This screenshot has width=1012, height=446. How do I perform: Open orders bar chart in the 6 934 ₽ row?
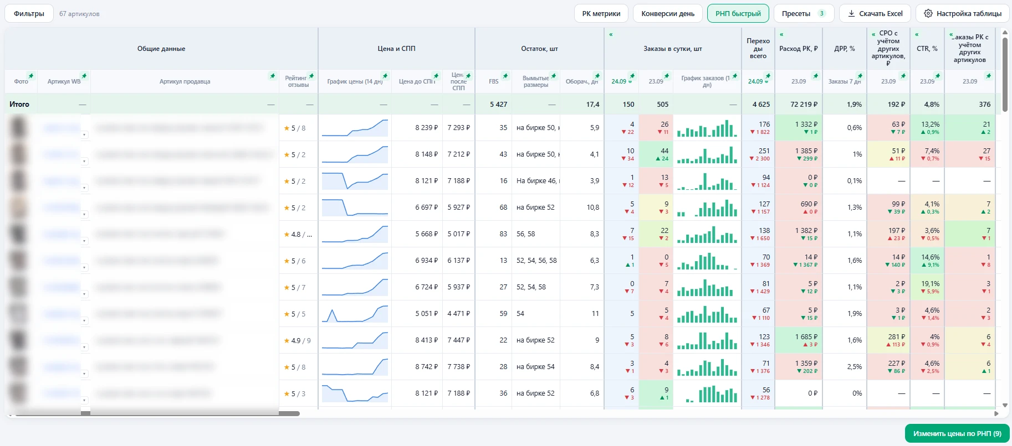[x=707, y=261]
